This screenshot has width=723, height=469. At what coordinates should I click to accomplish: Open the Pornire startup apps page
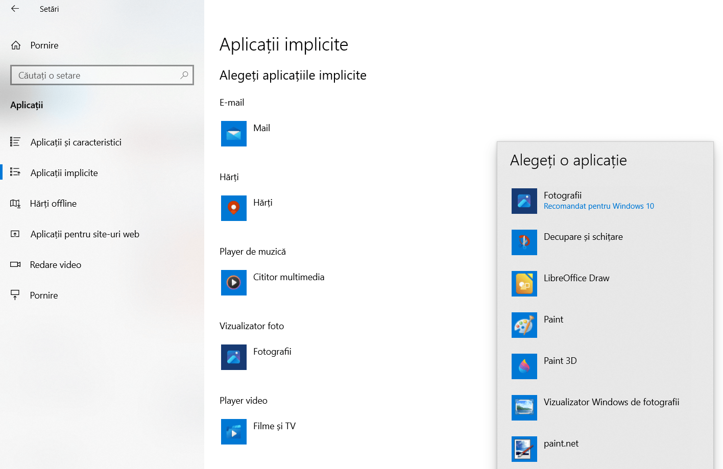[x=44, y=295]
